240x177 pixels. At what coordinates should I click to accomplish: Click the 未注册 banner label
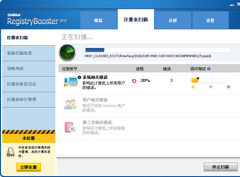(x=29, y=138)
